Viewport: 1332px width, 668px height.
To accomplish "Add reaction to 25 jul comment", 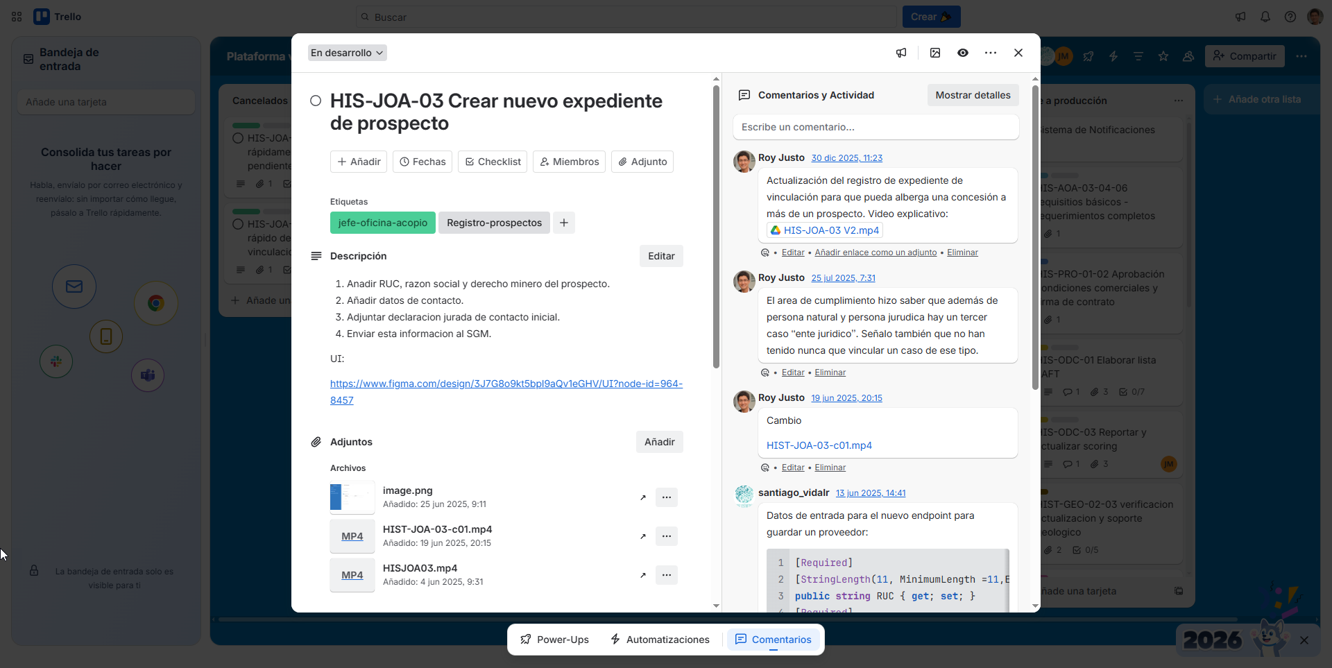I will pyautogui.click(x=765, y=372).
